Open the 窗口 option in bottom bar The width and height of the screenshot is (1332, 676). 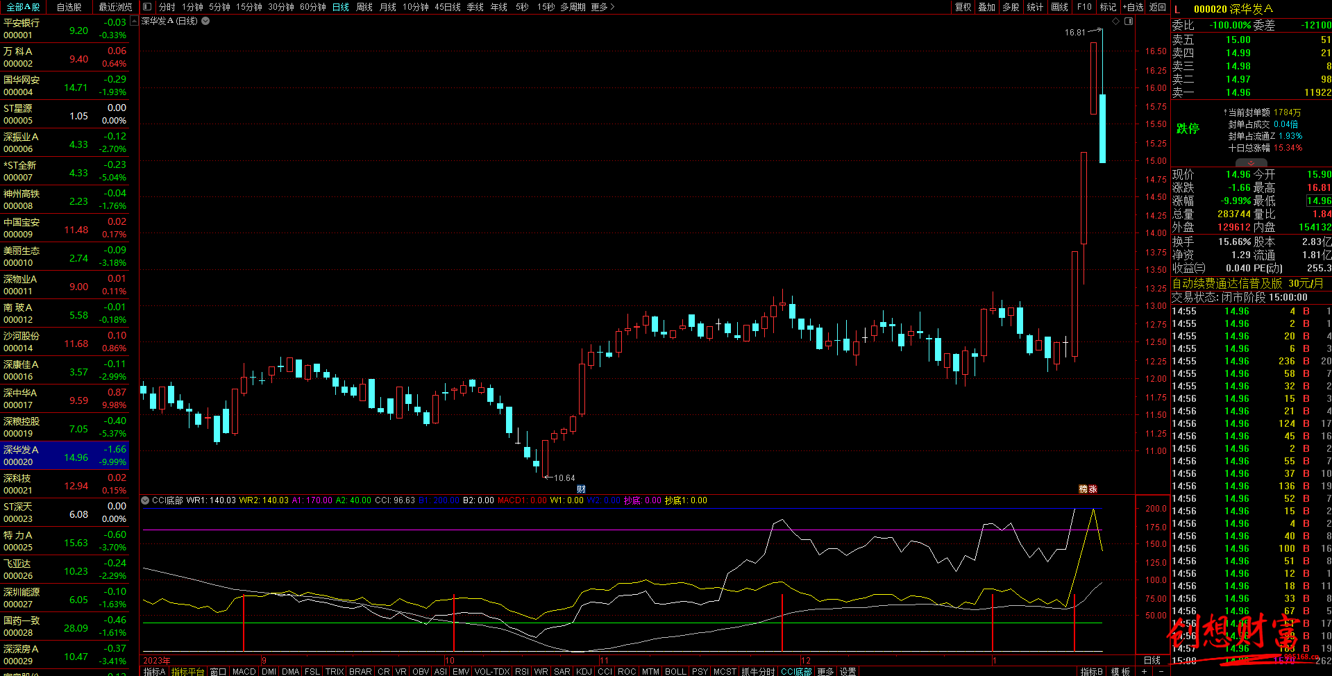[x=218, y=671]
